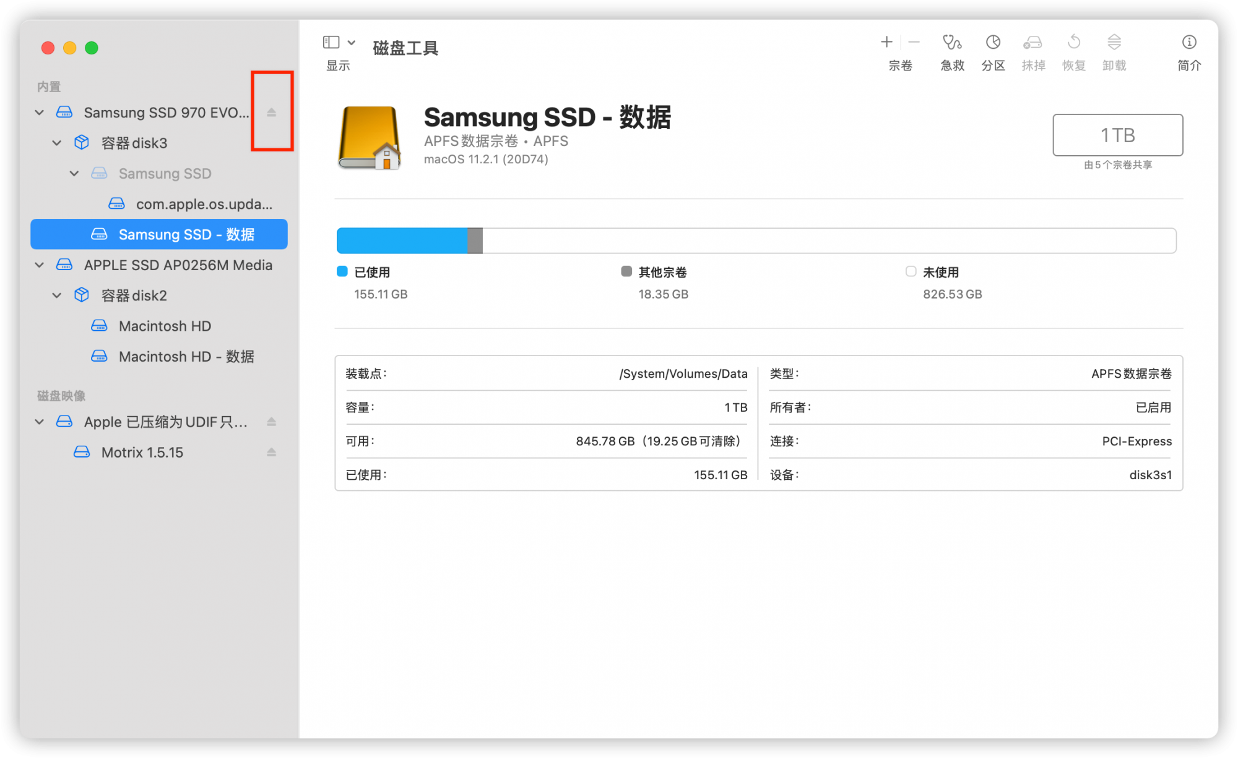Click the First Aid (急救) stethoscope icon

pyautogui.click(x=951, y=43)
